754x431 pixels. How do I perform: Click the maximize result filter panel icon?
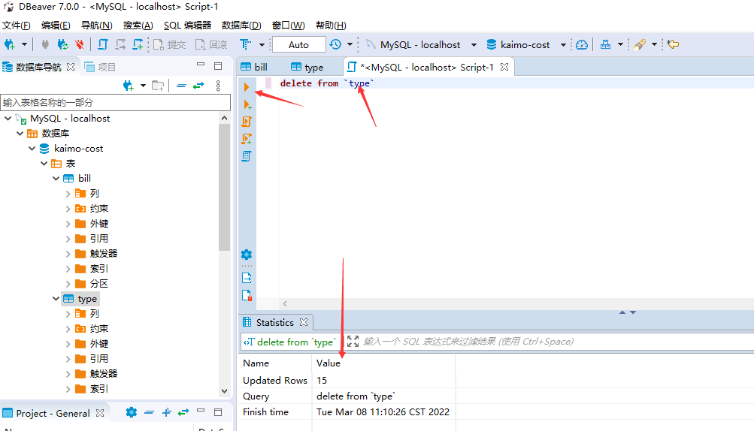[353, 342]
